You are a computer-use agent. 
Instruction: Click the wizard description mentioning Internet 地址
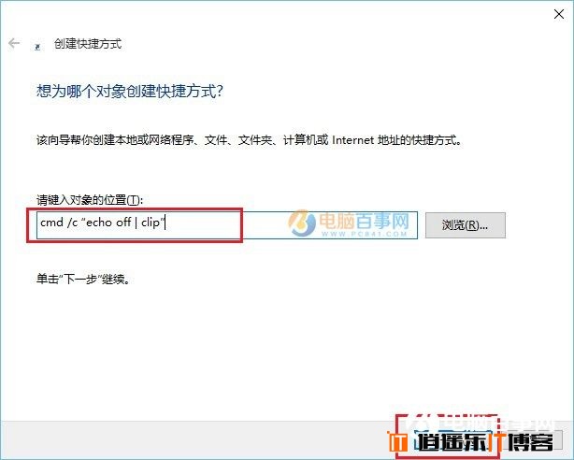(x=249, y=140)
